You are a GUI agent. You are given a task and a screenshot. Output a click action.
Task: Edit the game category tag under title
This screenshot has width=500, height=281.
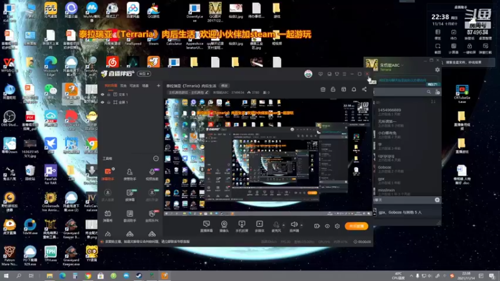click(x=188, y=92)
